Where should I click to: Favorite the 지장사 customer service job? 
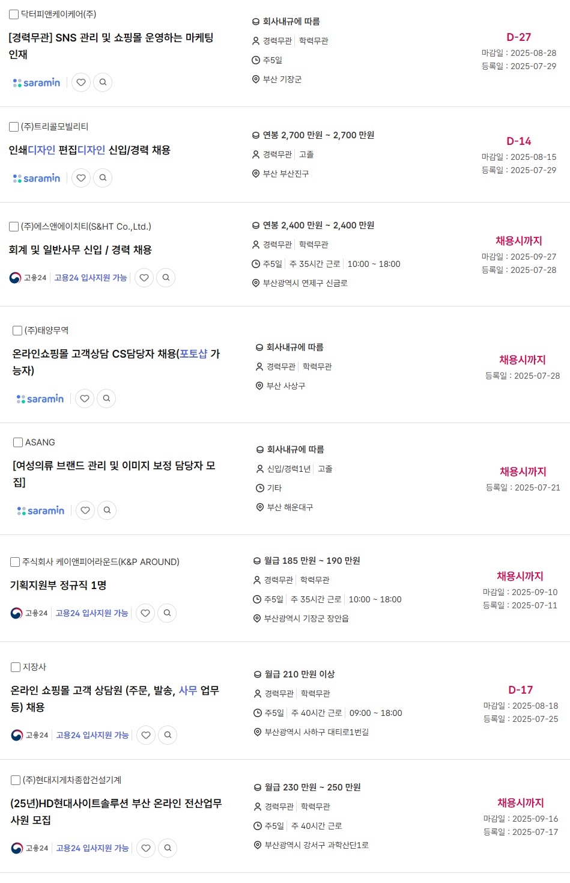tap(146, 735)
